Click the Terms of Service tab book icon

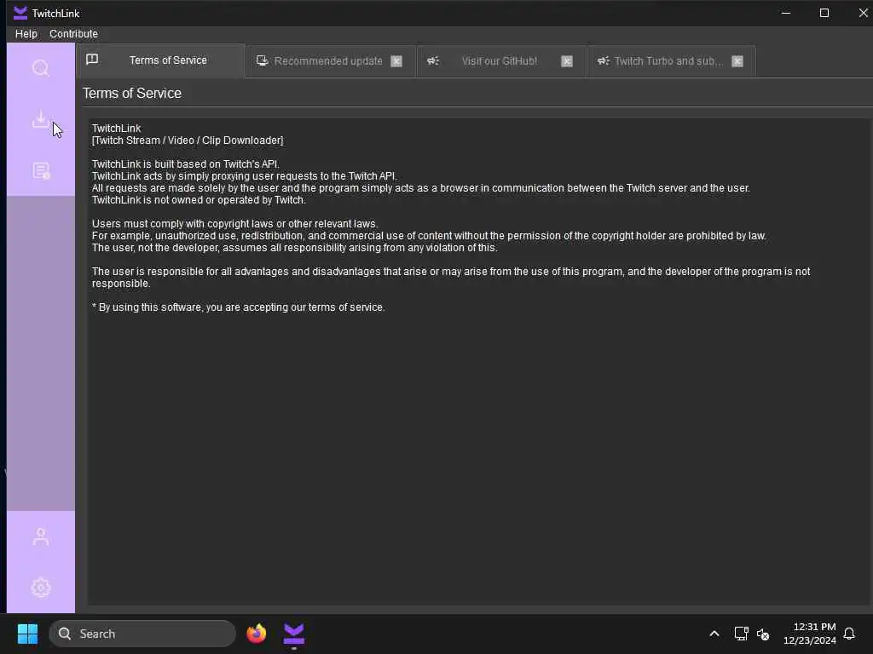click(92, 60)
